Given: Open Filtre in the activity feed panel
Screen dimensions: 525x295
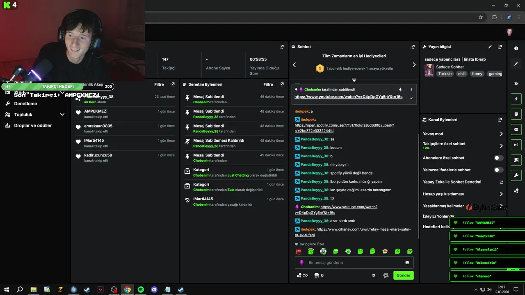Looking at the screenshot, I should [x=159, y=84].
